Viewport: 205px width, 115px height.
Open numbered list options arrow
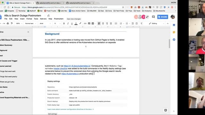point(124,23)
